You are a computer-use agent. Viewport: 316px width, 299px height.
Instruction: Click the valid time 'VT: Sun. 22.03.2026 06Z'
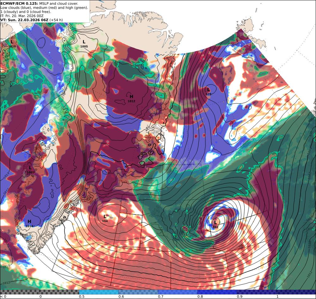24,20
